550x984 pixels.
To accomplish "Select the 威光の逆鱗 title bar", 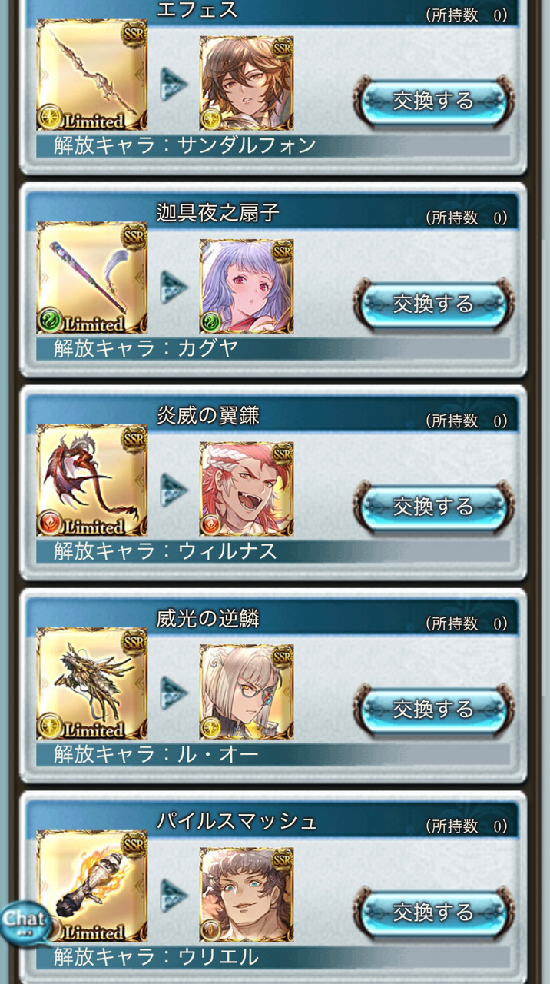I will (x=273, y=619).
